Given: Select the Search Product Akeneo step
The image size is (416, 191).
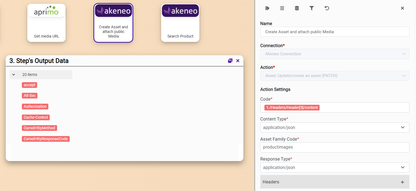Looking at the screenshot, I should [x=180, y=23].
